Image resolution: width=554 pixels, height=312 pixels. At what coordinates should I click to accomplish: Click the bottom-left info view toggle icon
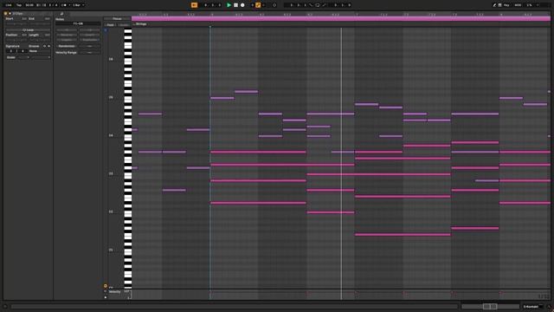click(5, 307)
